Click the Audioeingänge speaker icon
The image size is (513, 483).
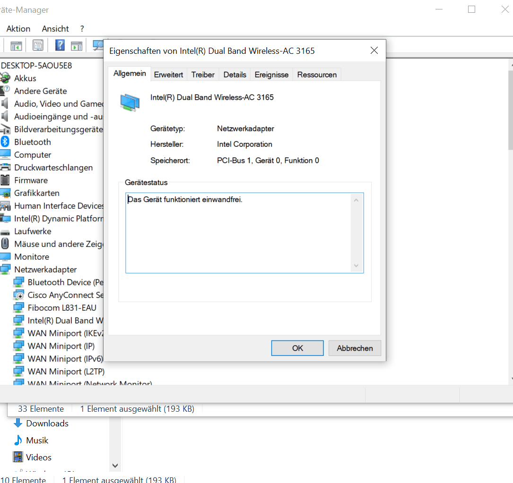click(5, 116)
